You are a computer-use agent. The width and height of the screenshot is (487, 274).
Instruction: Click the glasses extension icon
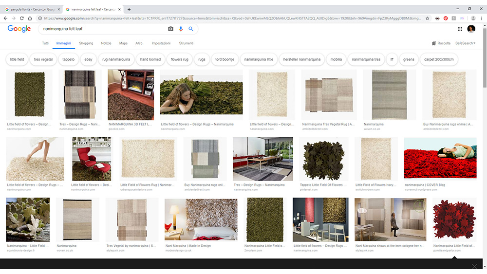click(437, 18)
